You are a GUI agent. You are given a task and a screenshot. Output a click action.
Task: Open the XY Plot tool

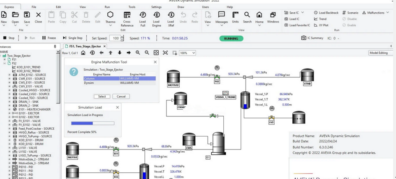[x=321, y=25]
